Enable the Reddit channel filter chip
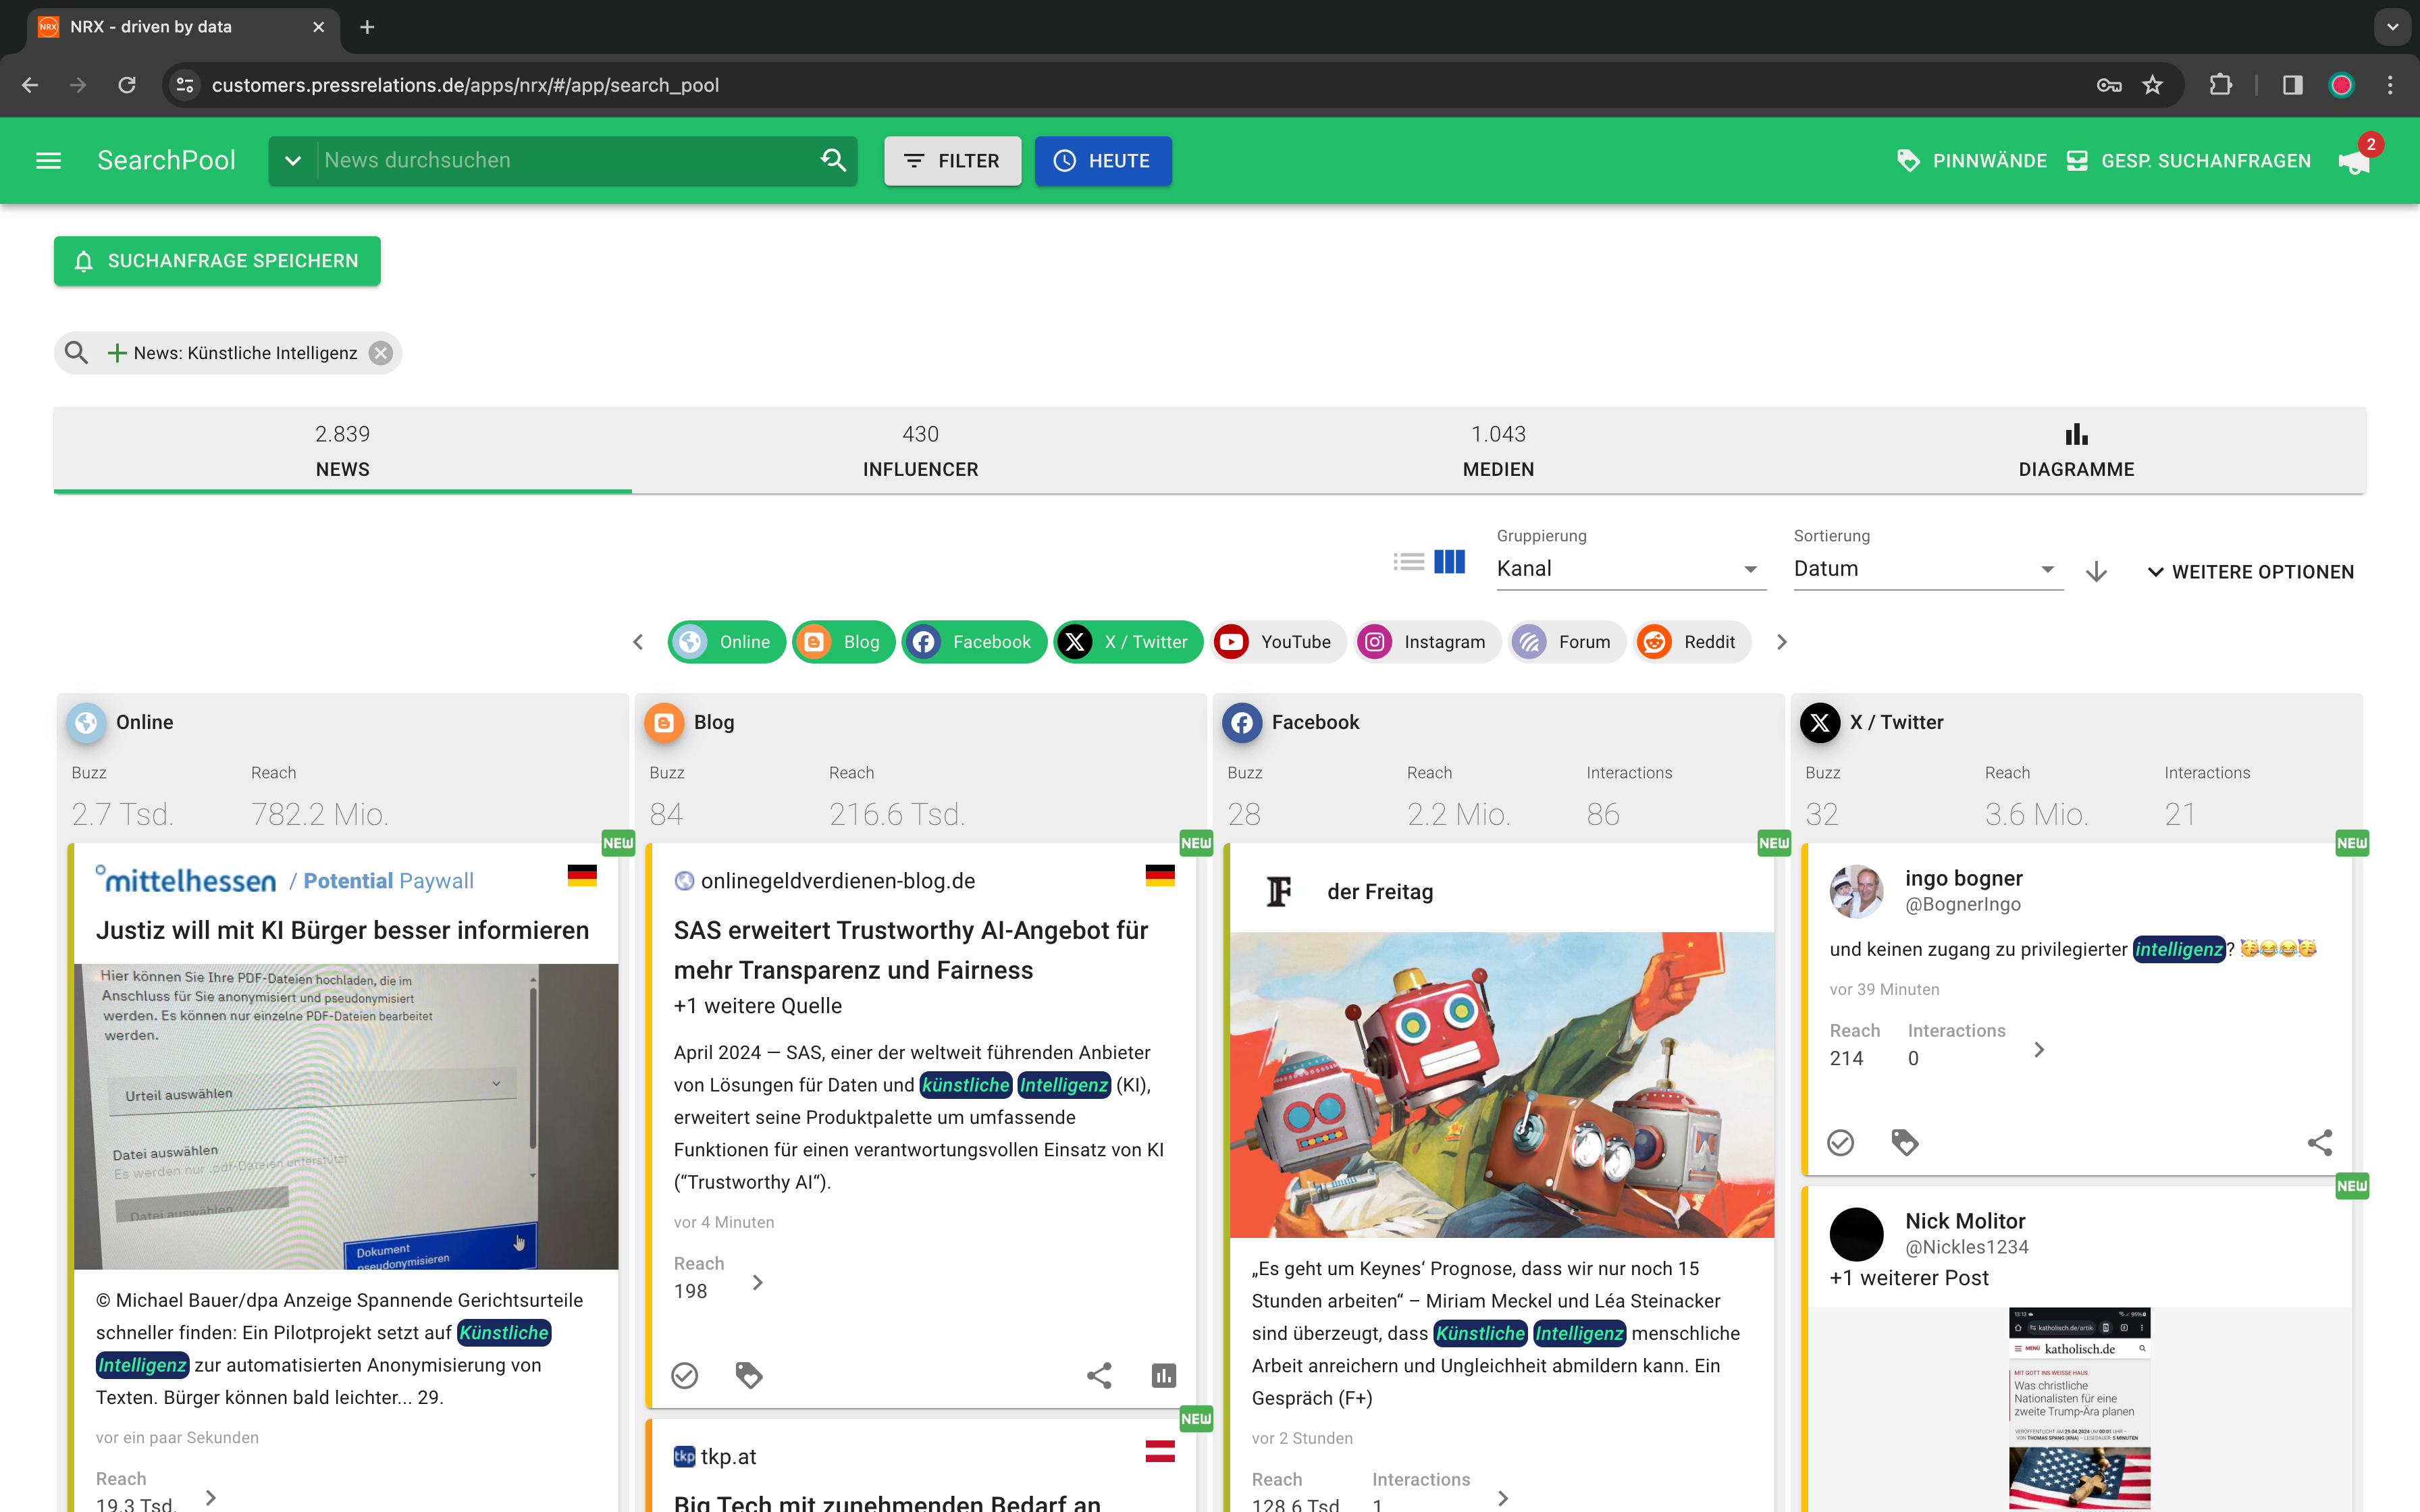 coord(1692,641)
